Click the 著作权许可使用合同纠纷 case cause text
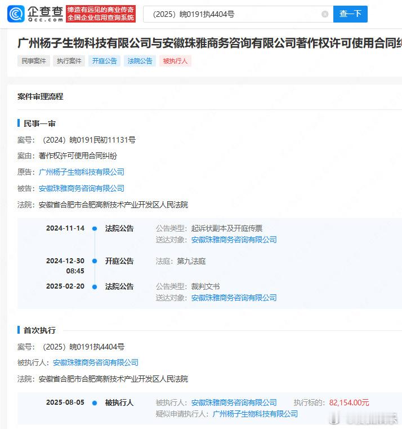This screenshot has width=402, height=429. tap(78, 156)
